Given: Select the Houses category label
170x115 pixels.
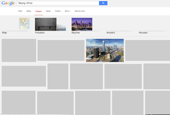Looking at the screenshot, I should [143, 33].
